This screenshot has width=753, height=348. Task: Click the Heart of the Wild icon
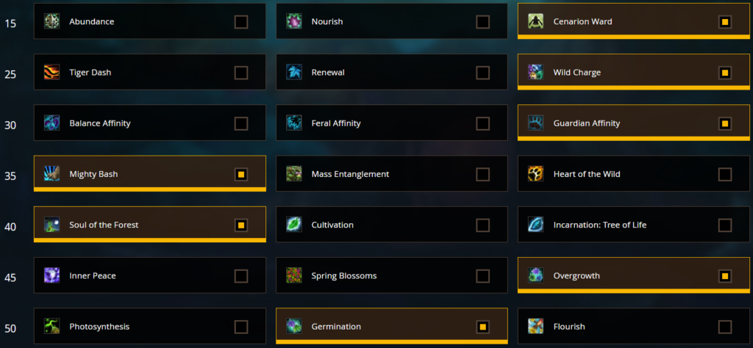tap(535, 174)
